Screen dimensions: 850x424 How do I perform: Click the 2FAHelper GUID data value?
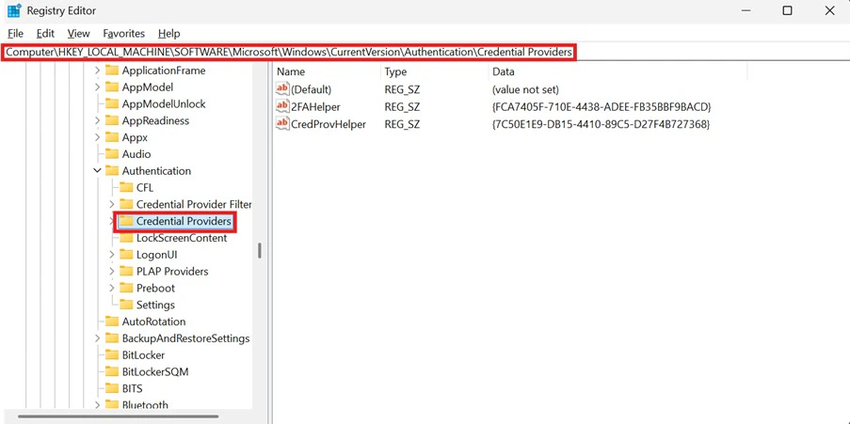click(601, 107)
